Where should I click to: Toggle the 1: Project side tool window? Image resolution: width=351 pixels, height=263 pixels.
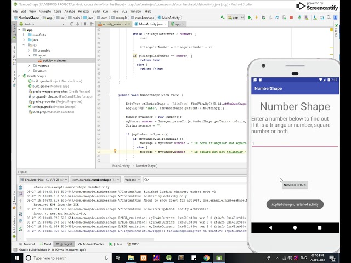pos(14,32)
